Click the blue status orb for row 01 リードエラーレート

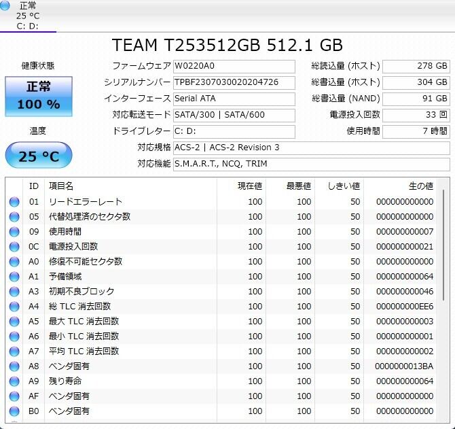pos(14,202)
